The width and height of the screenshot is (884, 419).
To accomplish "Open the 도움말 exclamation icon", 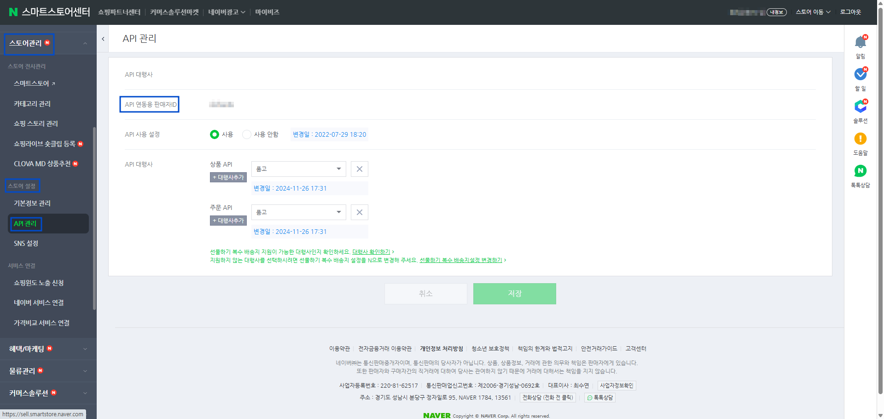I will click(x=860, y=139).
